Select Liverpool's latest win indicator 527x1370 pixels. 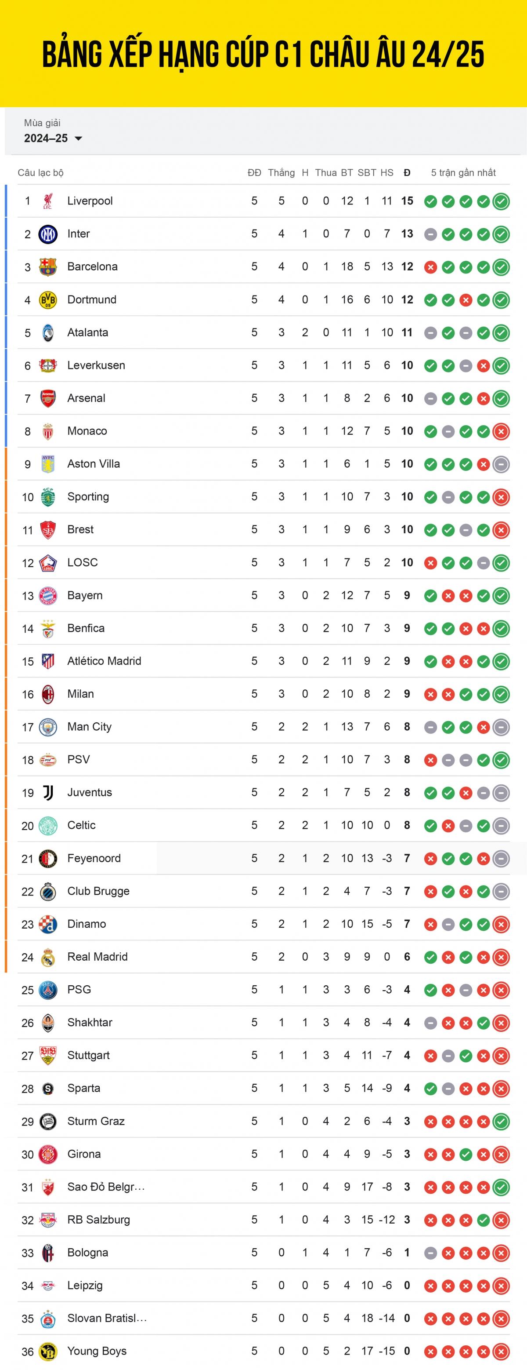click(501, 201)
